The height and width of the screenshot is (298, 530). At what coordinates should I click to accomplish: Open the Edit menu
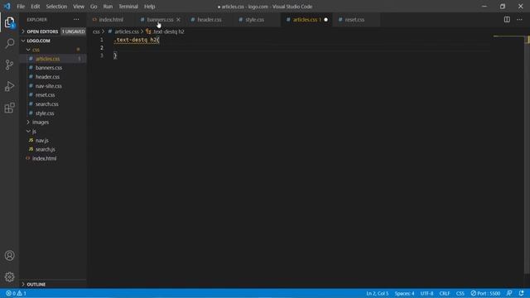pyautogui.click(x=35, y=7)
